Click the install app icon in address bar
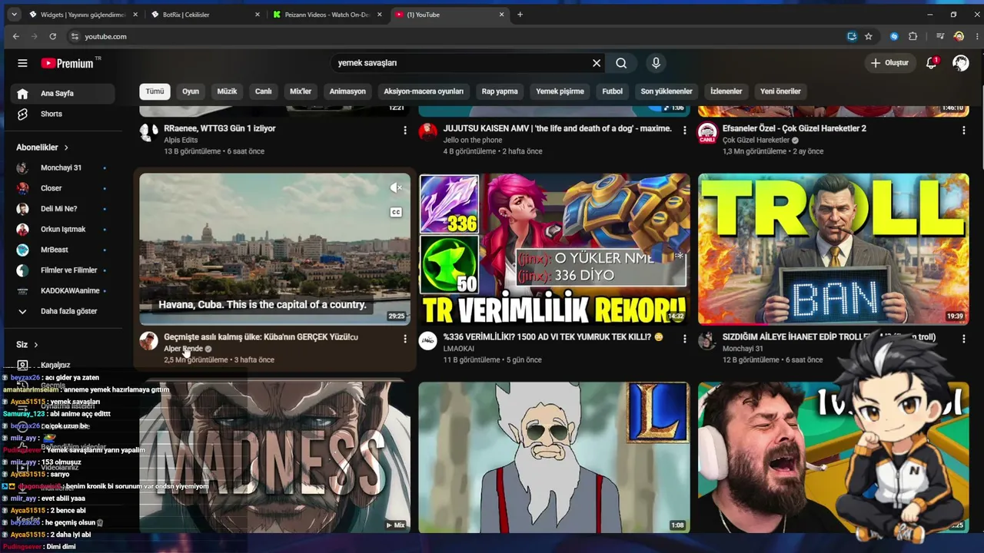This screenshot has width=984, height=553. pos(852,36)
